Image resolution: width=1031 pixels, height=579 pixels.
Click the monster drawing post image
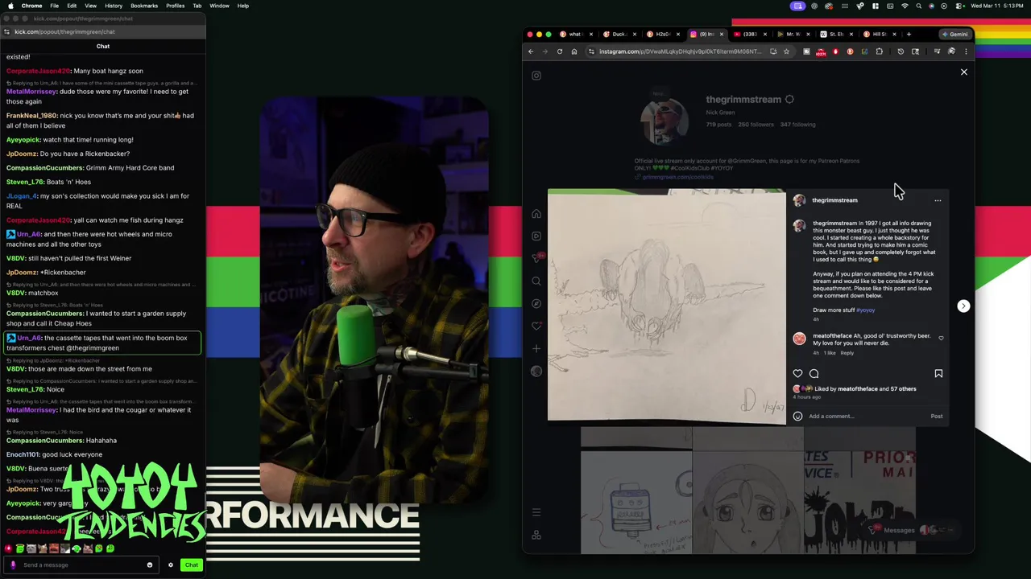666,306
